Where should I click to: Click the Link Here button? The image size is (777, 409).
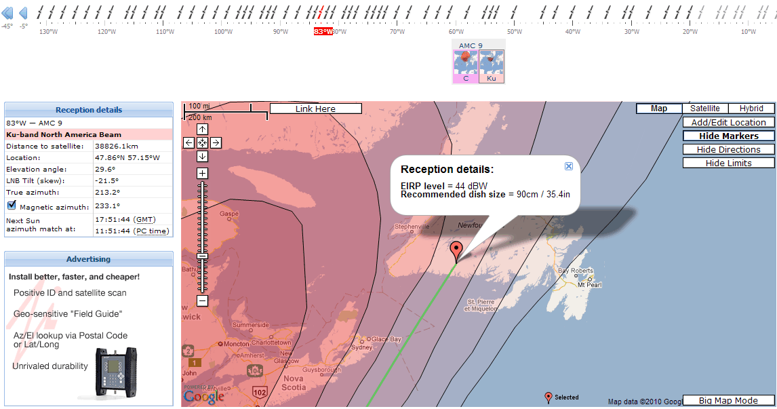click(x=316, y=109)
